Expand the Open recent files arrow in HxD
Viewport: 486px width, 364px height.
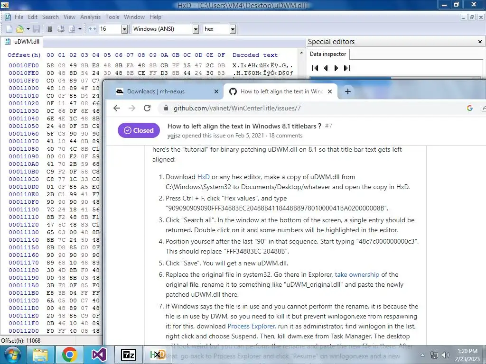pyautogui.click(x=28, y=29)
